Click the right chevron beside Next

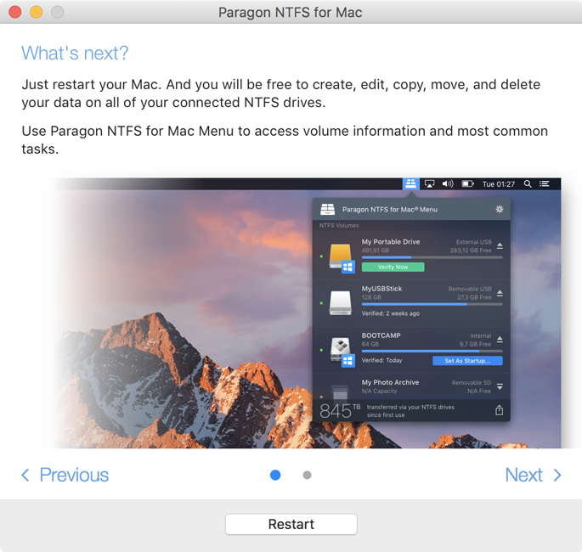[557, 475]
